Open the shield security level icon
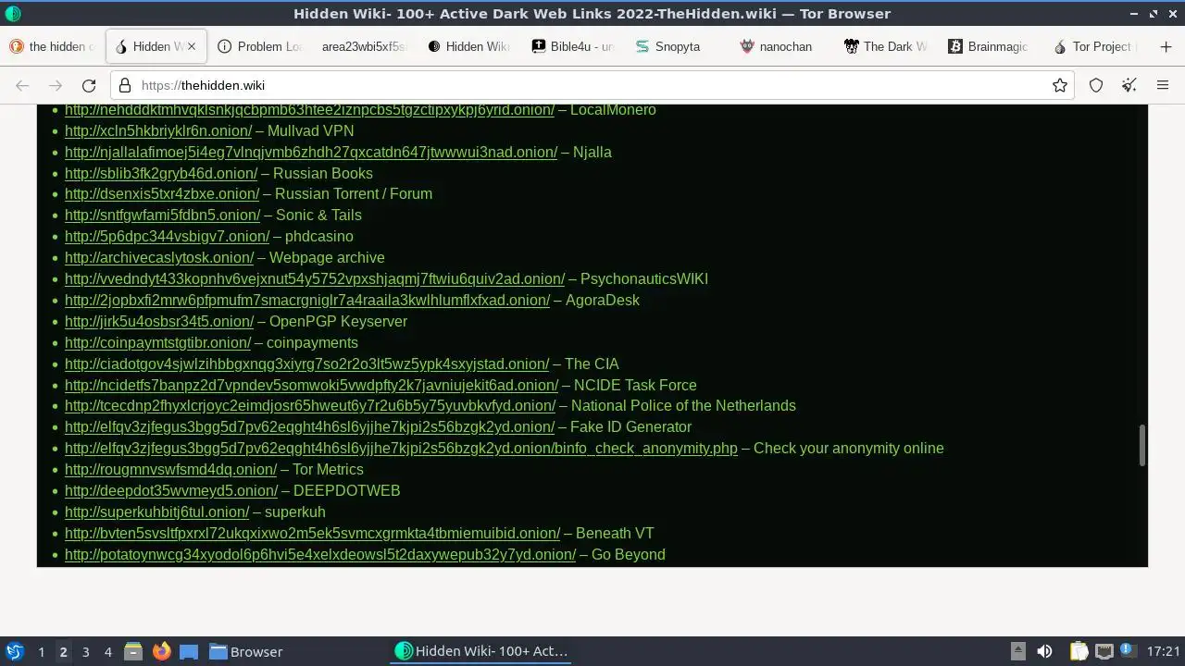The height and width of the screenshot is (666, 1185). pos(1096,85)
